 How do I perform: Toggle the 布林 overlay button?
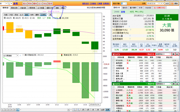pos(32,15)
